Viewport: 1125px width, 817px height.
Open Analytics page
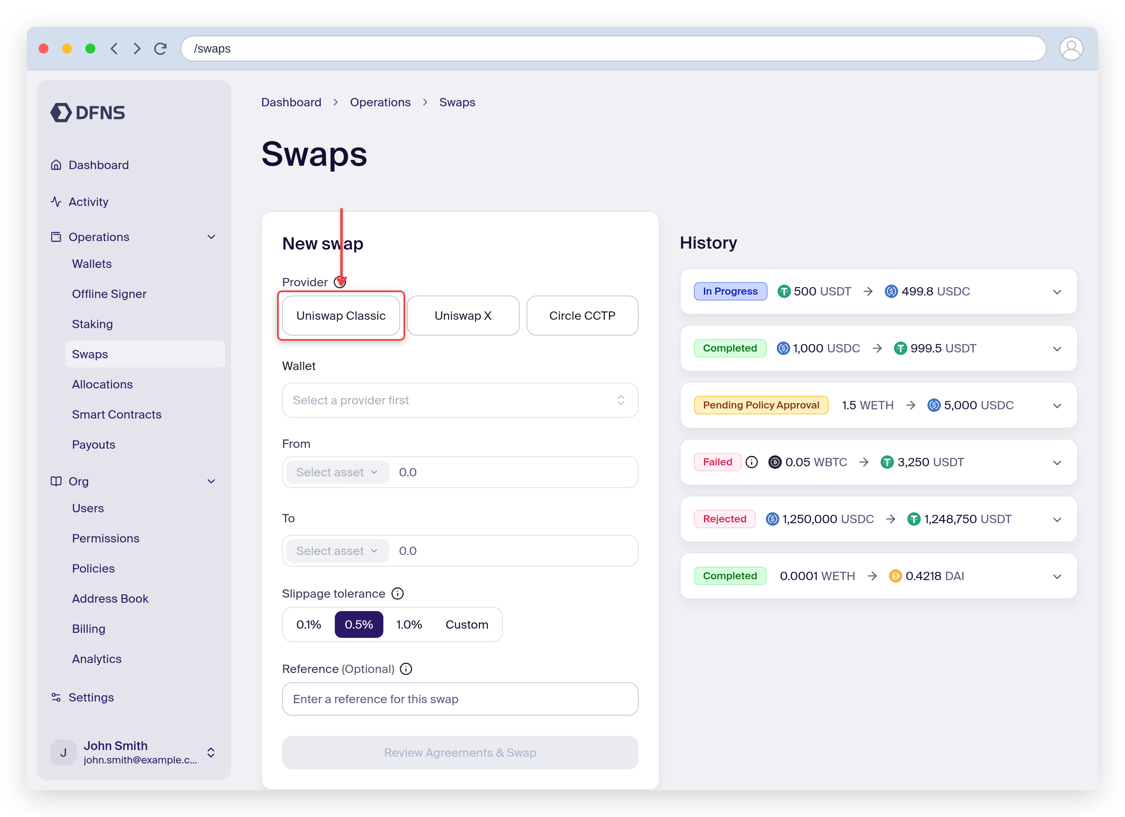[97, 659]
